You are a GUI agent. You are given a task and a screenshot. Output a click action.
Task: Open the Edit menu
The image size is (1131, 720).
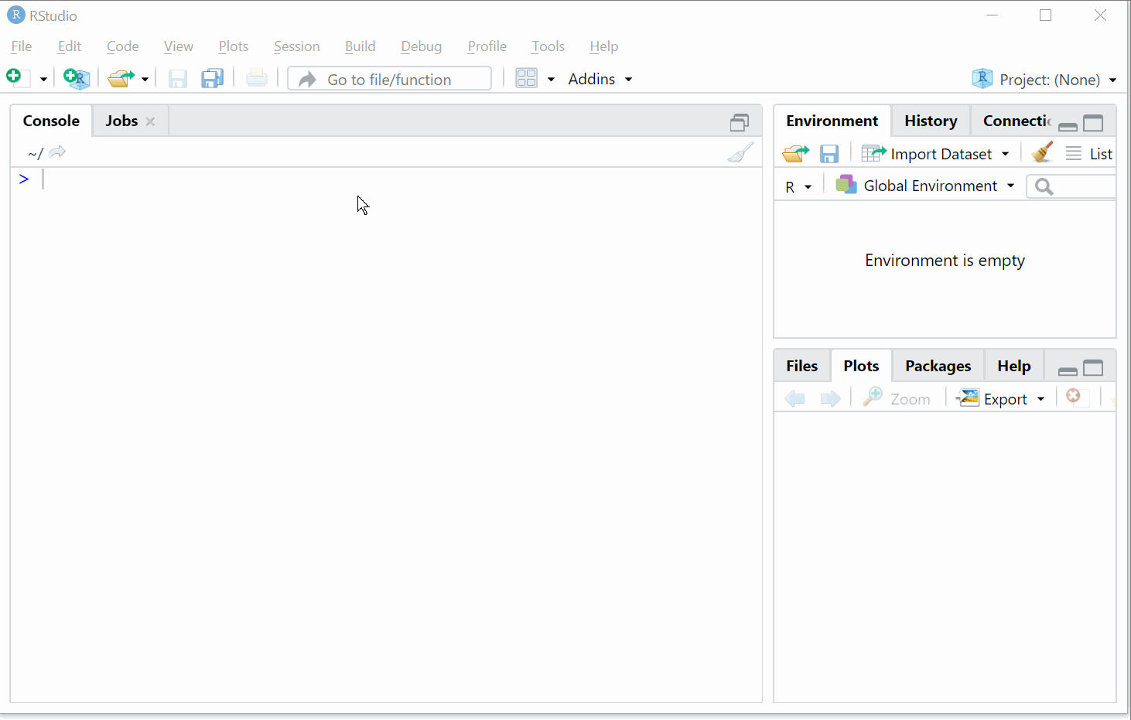(x=69, y=46)
